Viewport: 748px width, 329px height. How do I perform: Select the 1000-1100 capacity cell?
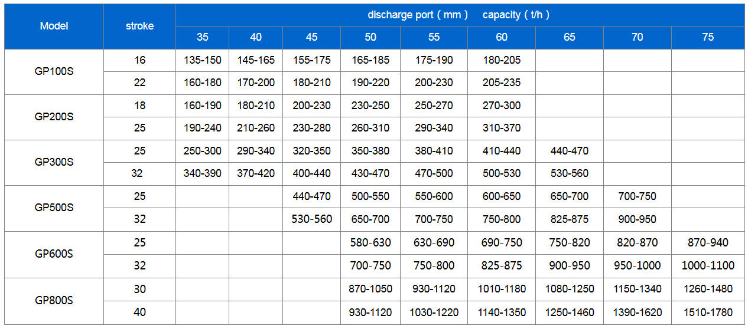pos(707,266)
